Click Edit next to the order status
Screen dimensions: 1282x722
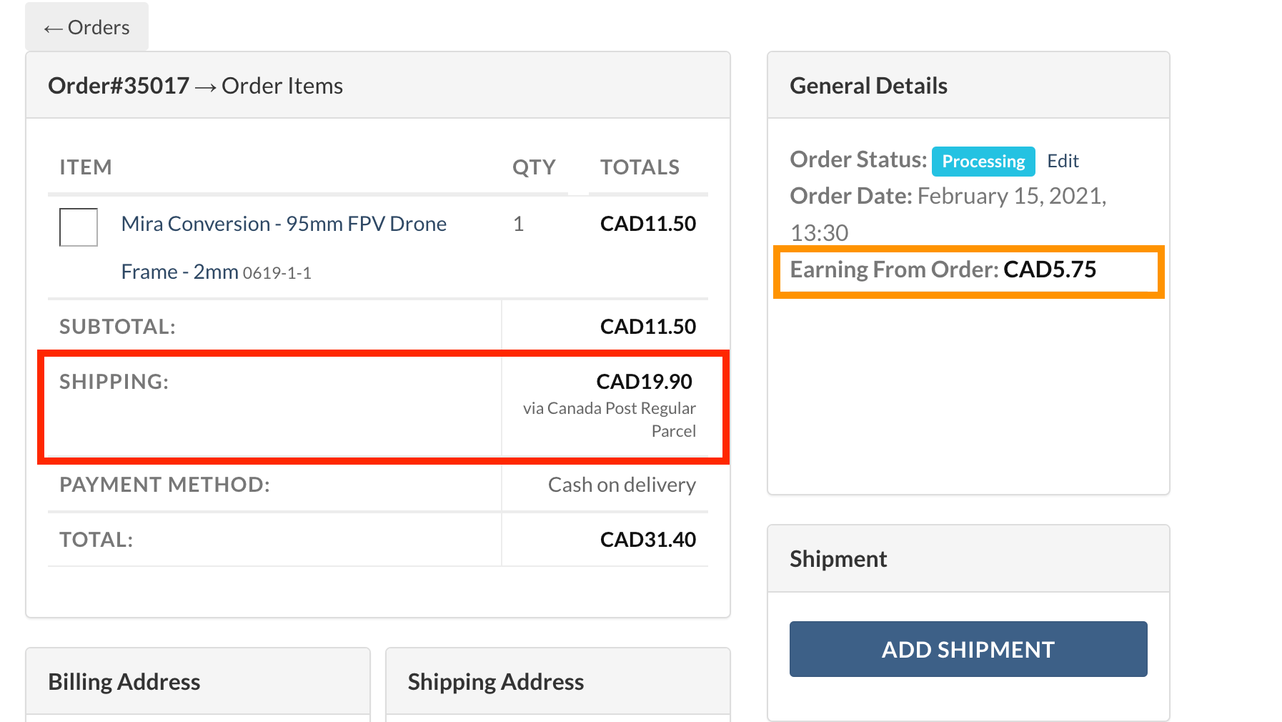[1063, 161]
